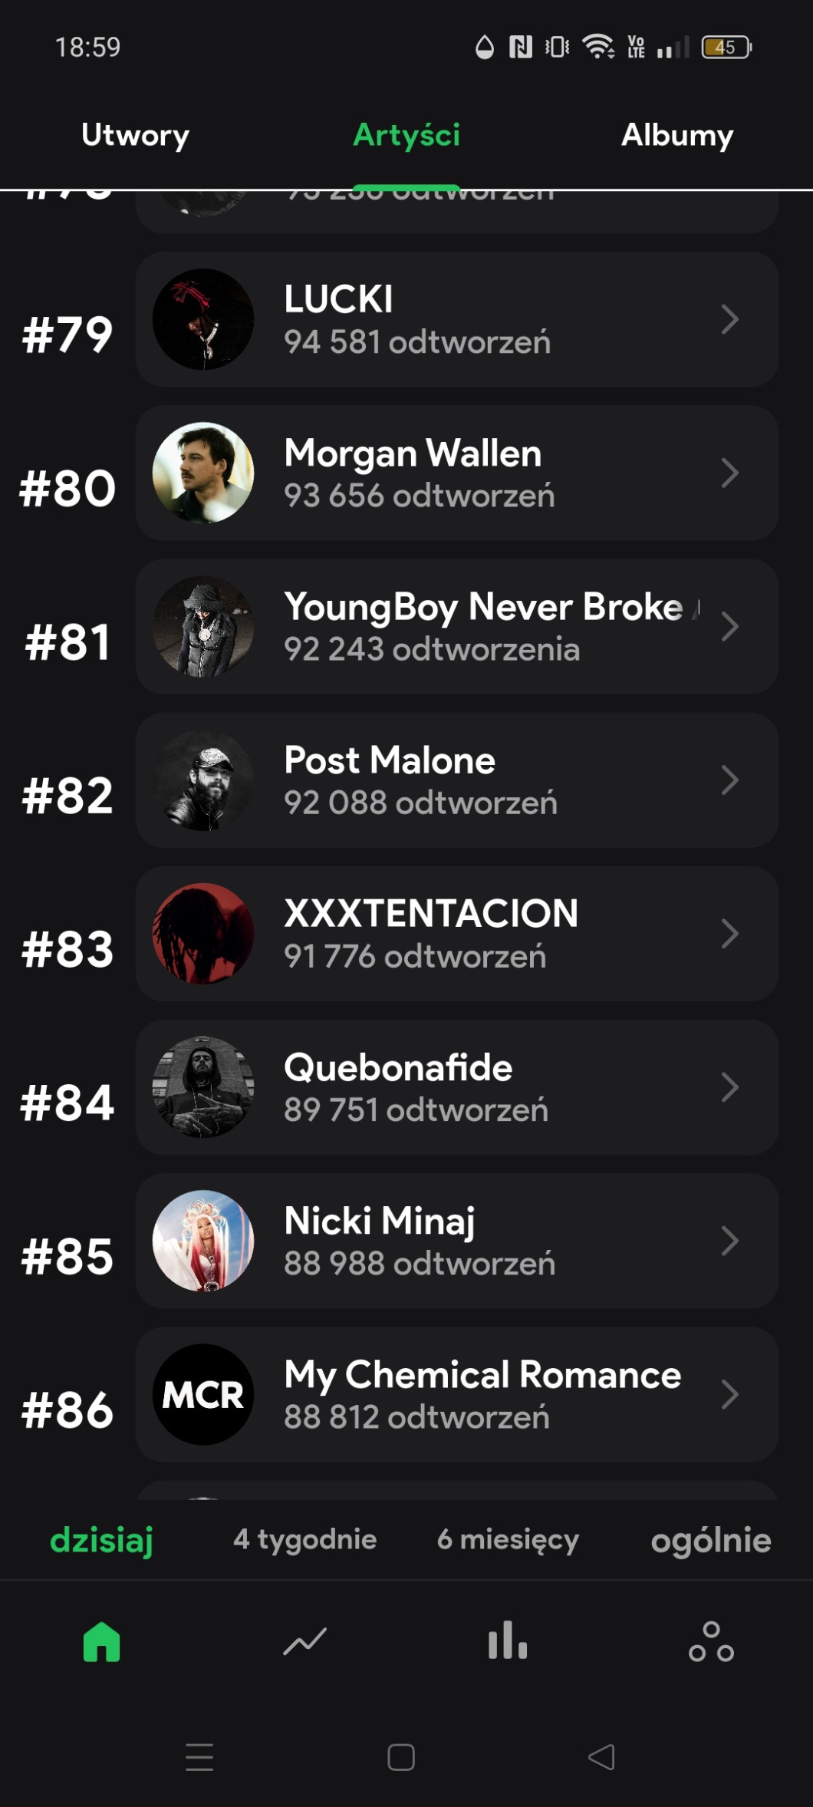Expand the Post Malone chevron arrow

coord(729,780)
